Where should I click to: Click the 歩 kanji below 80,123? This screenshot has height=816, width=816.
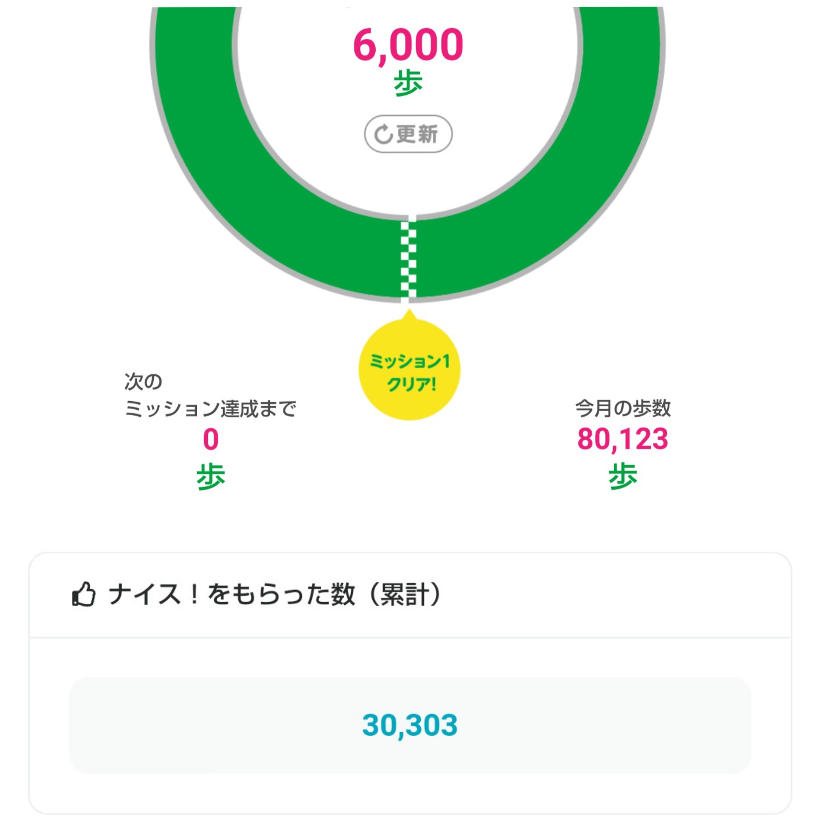click(623, 476)
